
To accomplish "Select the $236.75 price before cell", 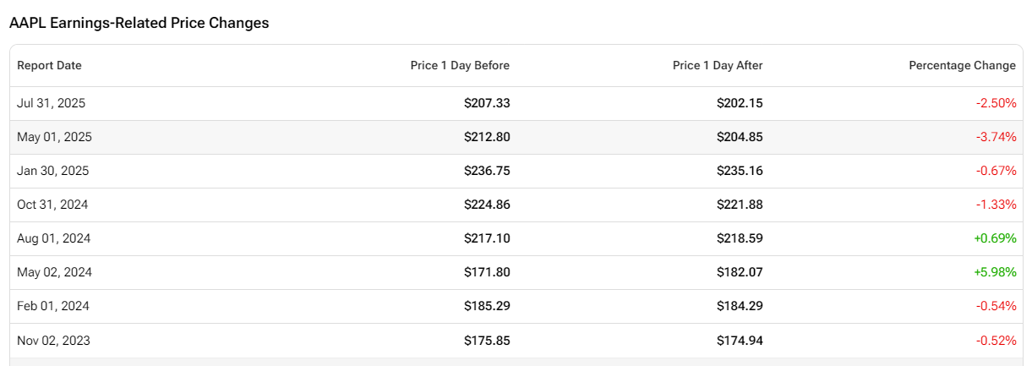I will point(487,171).
